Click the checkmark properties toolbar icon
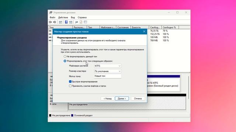 (81, 22)
